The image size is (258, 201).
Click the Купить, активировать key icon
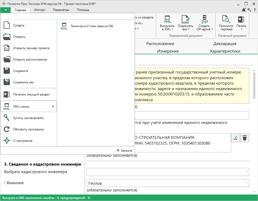(6, 118)
